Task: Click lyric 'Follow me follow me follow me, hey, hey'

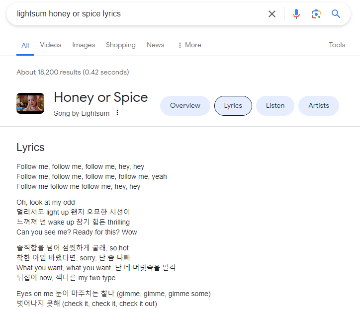Action: click(78, 186)
